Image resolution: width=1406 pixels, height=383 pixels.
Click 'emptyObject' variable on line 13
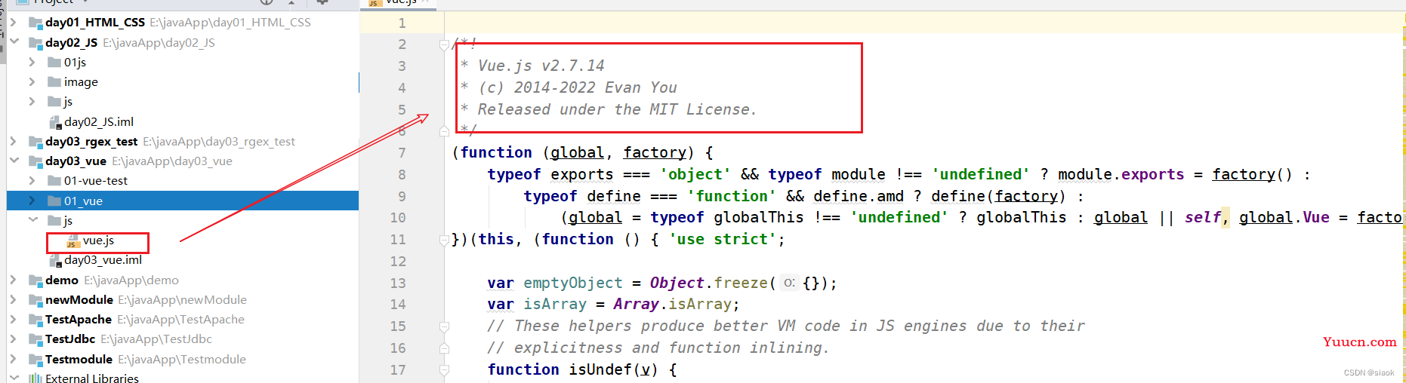[x=573, y=283]
